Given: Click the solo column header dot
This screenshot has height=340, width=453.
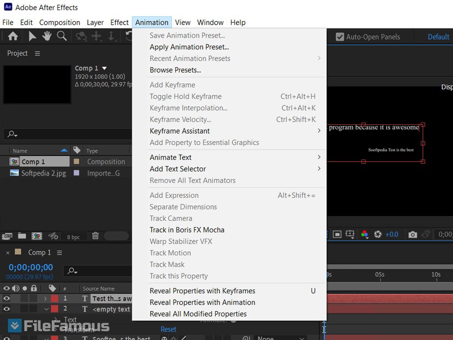Looking at the screenshot, I should [x=25, y=288].
